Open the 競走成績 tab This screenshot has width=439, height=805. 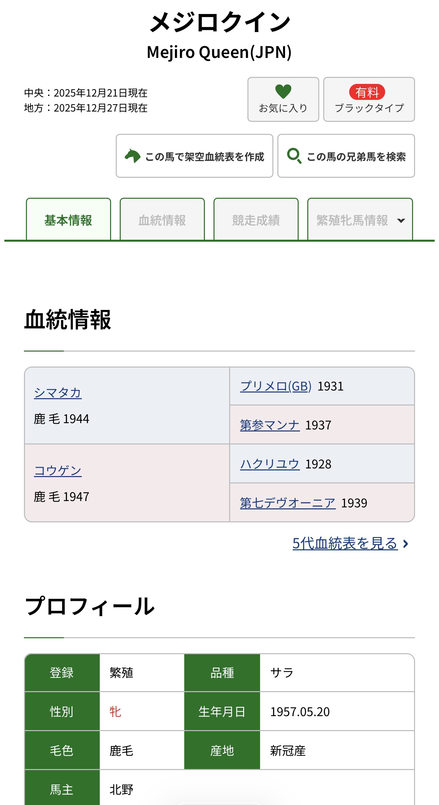tap(256, 220)
